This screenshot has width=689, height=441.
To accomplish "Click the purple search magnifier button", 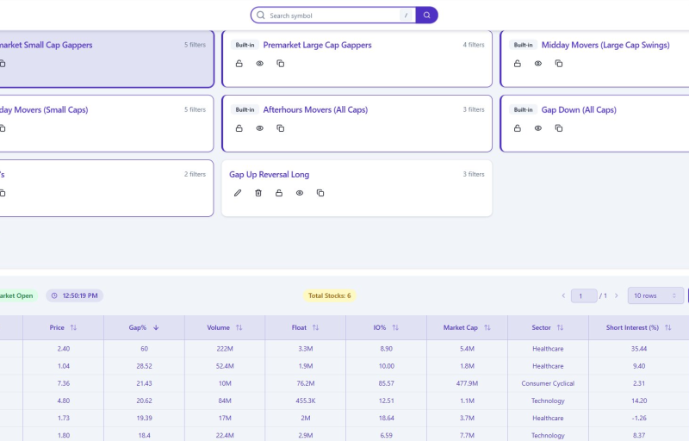I will click(x=426, y=16).
